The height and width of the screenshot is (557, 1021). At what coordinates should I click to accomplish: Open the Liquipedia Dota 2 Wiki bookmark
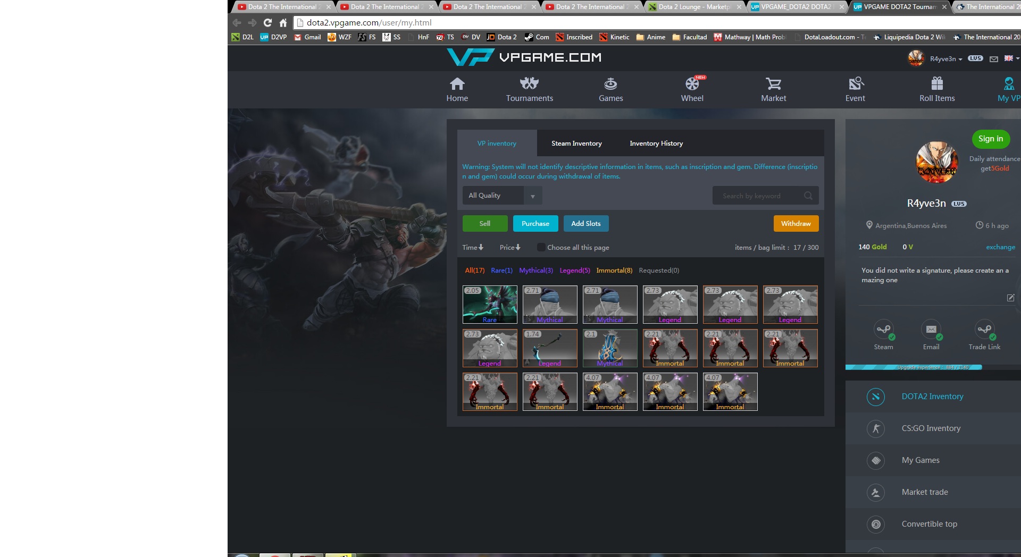909,37
